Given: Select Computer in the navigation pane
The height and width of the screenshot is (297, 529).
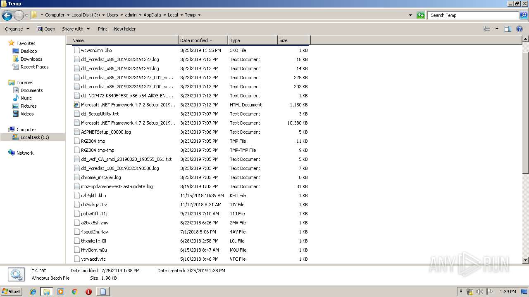Looking at the screenshot, I should [x=26, y=130].
